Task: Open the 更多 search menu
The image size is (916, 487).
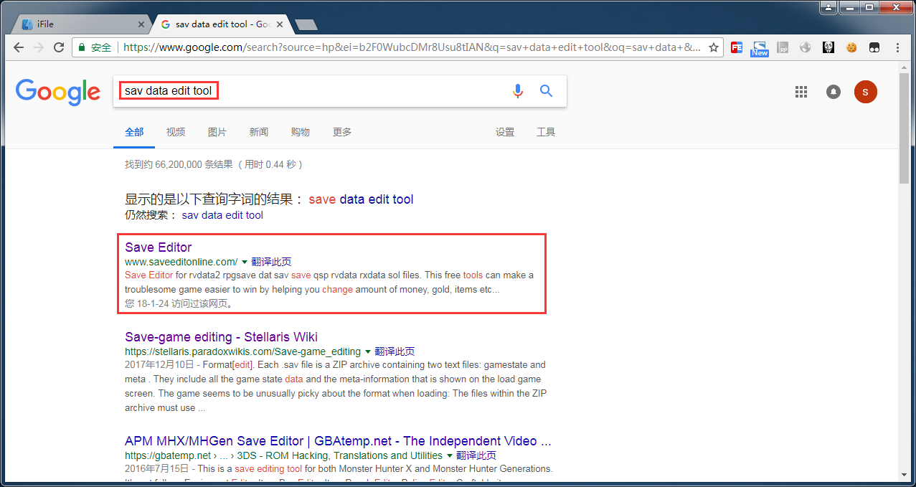Action: click(x=342, y=132)
